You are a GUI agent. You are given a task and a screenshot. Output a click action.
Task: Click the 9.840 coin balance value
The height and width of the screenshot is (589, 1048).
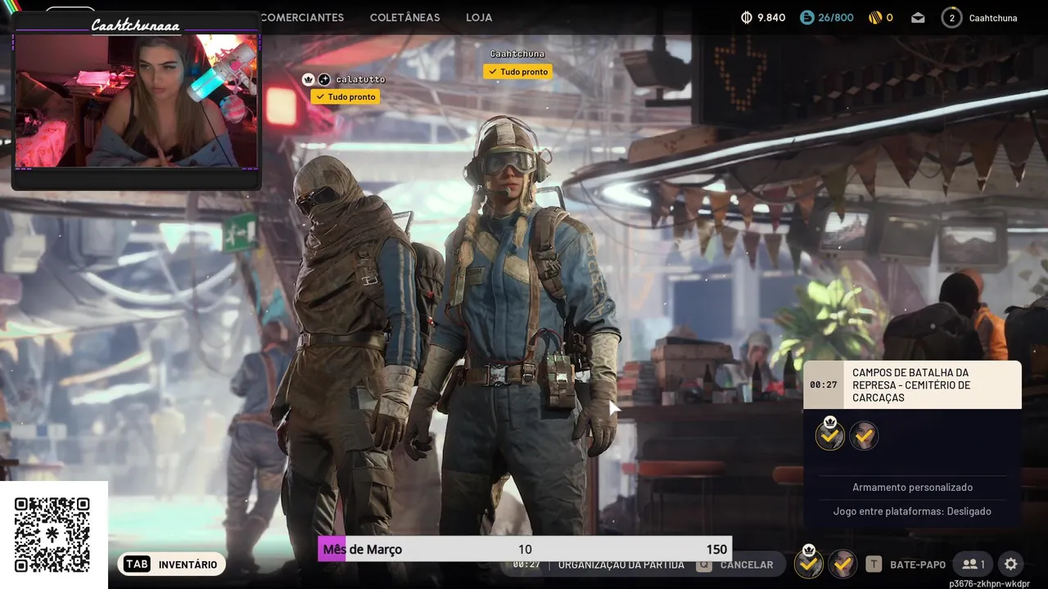[x=771, y=17]
